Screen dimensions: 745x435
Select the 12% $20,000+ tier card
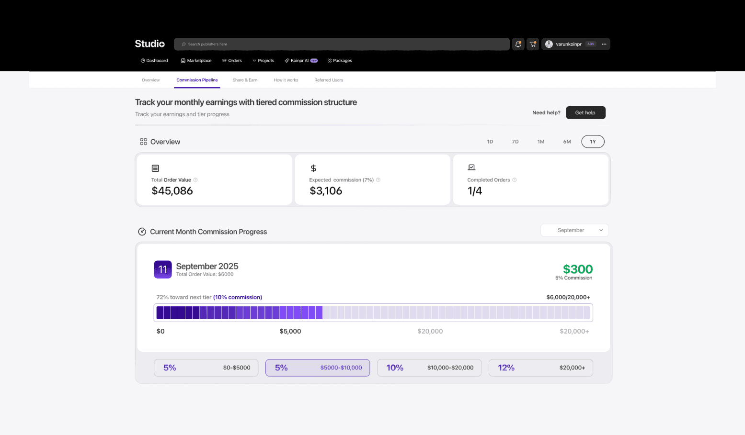[x=541, y=368]
